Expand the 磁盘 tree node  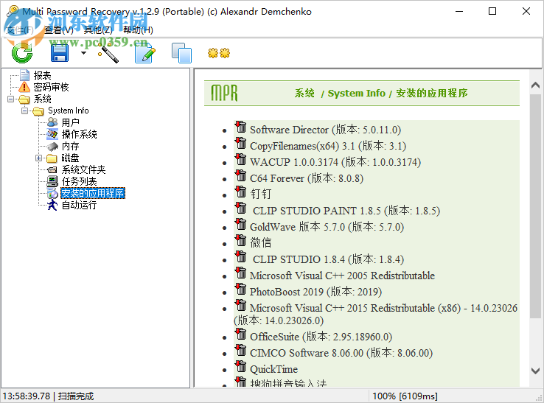coord(38,158)
